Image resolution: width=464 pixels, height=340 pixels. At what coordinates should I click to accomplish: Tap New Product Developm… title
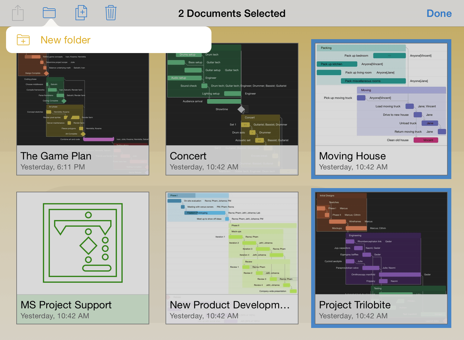point(230,305)
